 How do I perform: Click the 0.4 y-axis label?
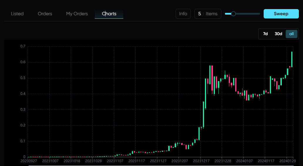tap(23, 94)
